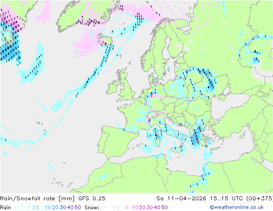
Task: Select the Snow 5 legend value
Action: tap(127, 208)
